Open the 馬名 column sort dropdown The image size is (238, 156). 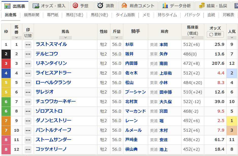click(65, 37)
